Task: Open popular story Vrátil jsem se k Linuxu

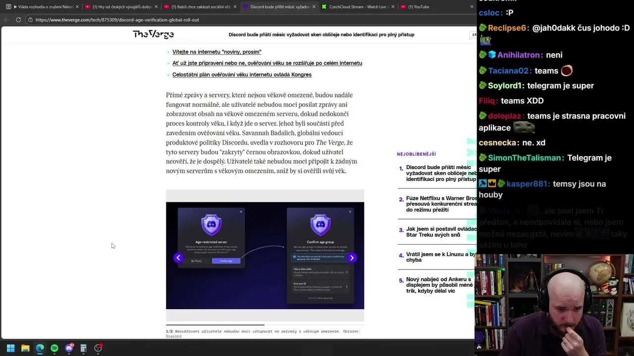Action: (440, 257)
